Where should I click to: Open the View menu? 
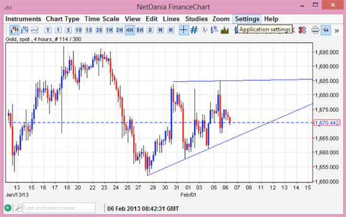coord(132,19)
